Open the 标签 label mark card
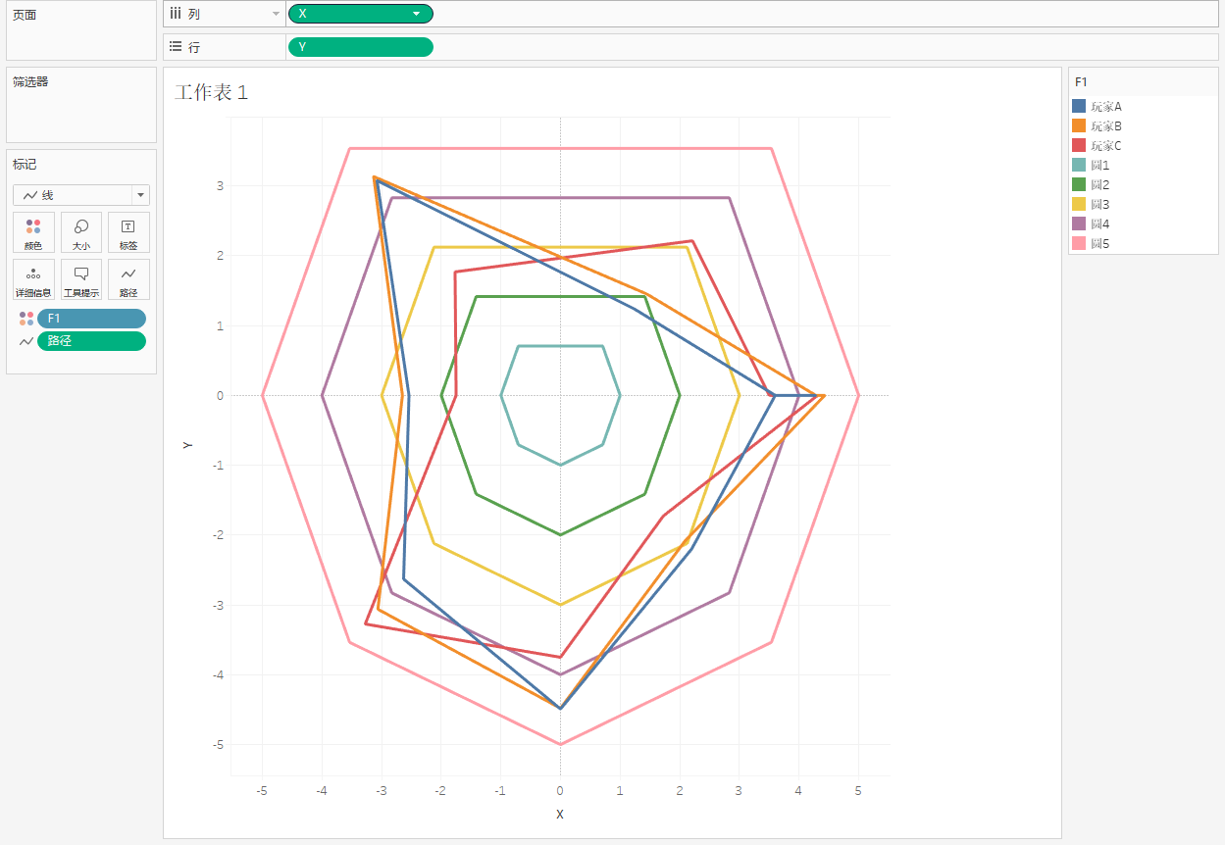 click(x=128, y=232)
